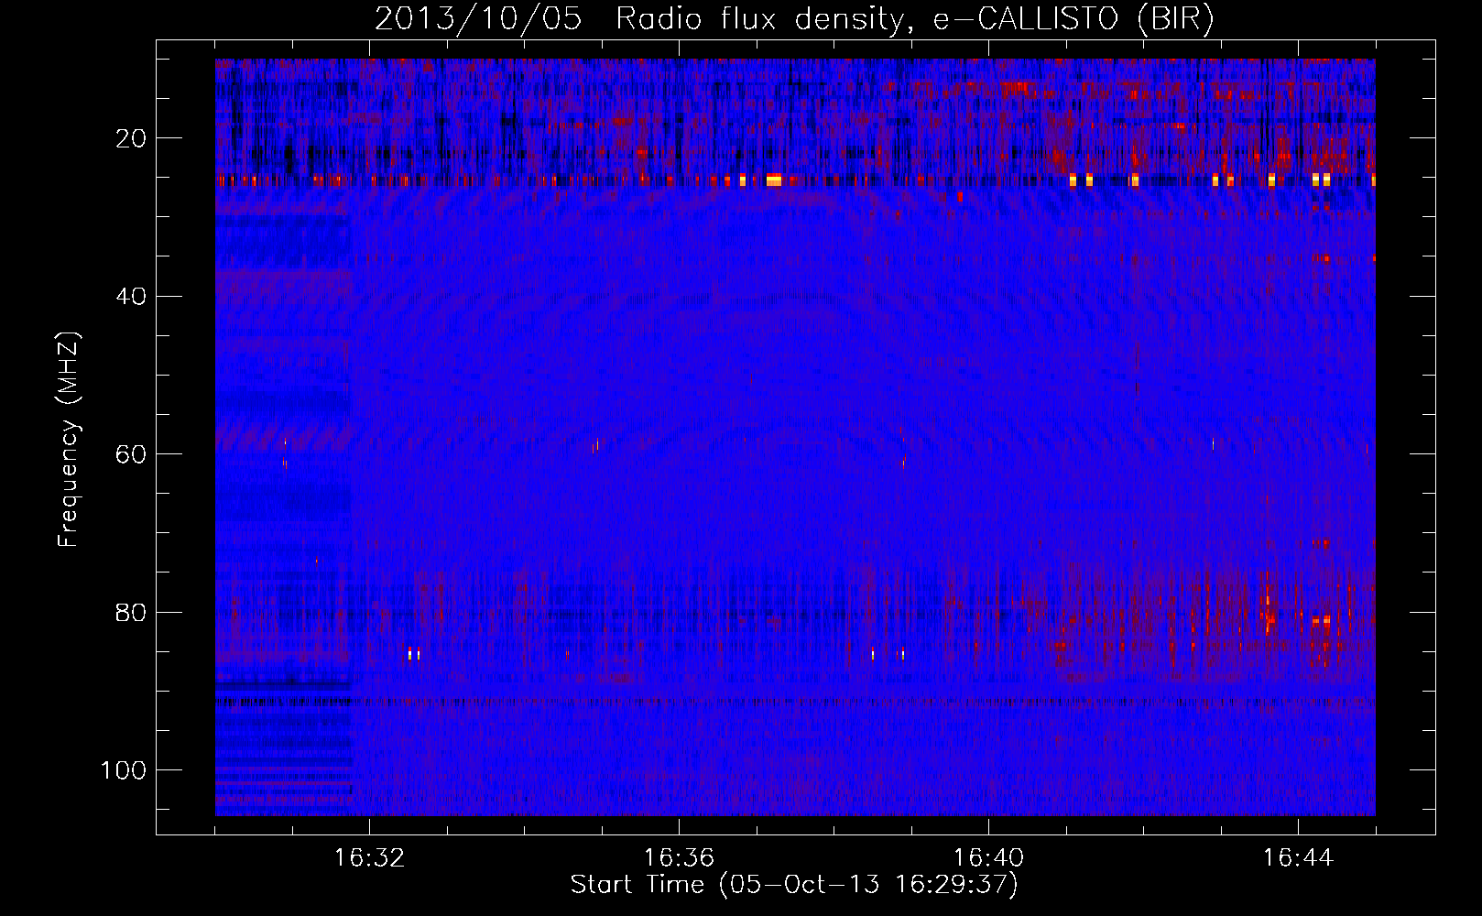Click the 80 MHz frequency tick label
This screenshot has height=916, width=1482.
click(131, 613)
